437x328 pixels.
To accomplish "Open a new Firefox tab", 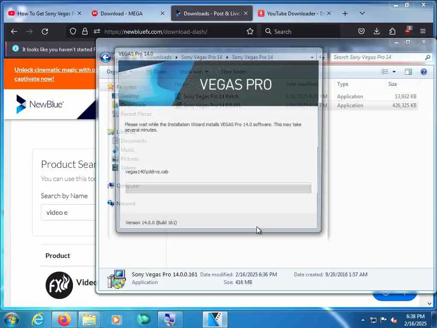I will (x=345, y=13).
